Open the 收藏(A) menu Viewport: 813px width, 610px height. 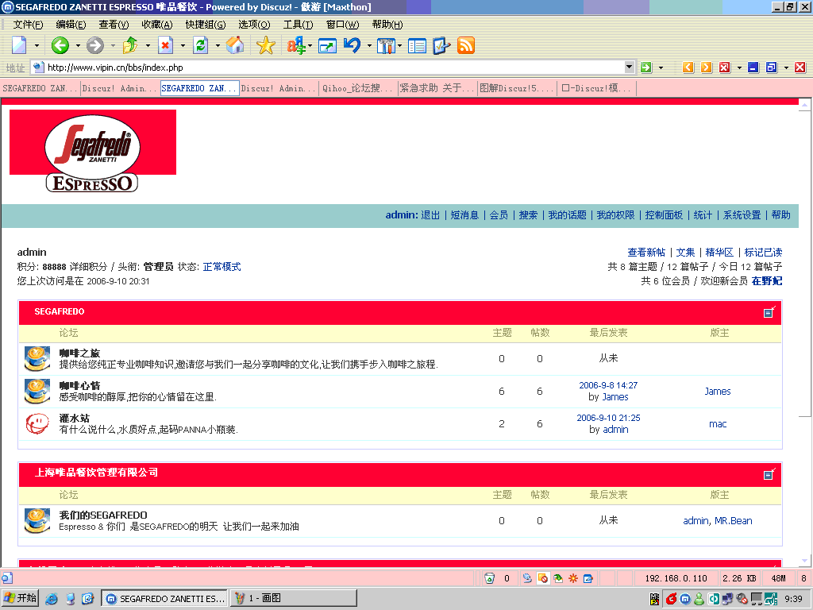(x=156, y=25)
